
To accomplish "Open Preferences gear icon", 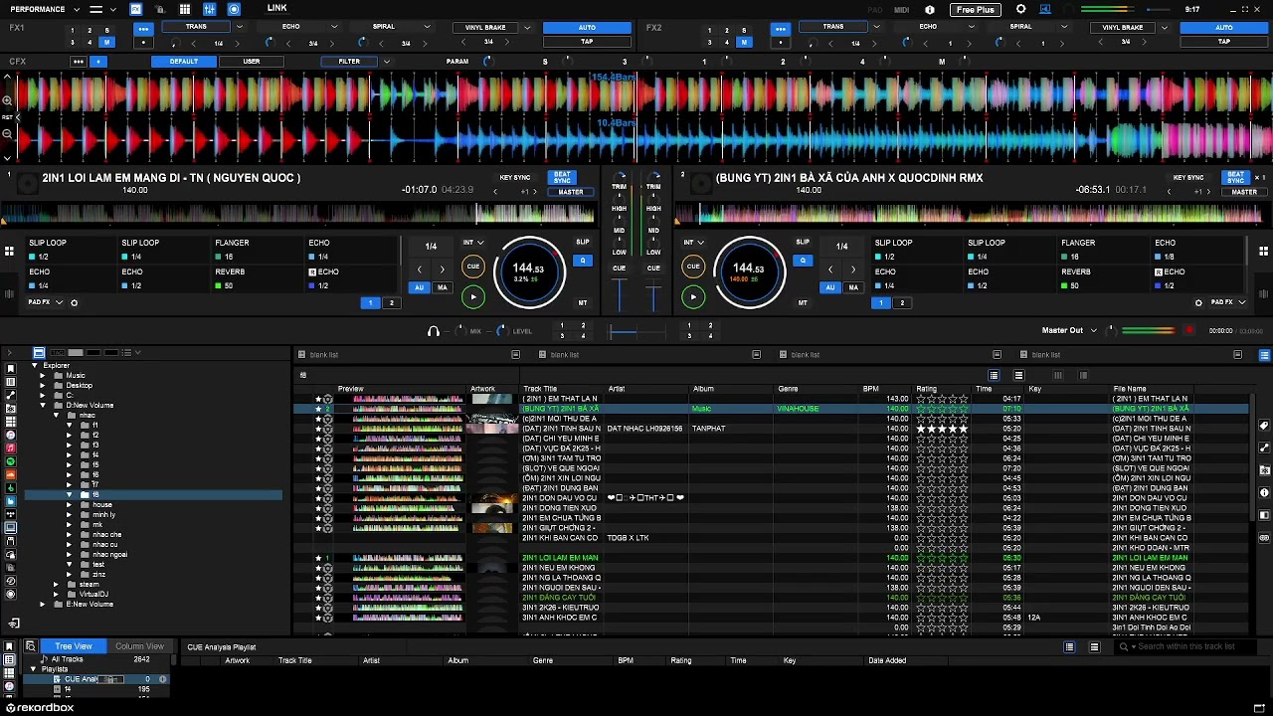I will [x=1020, y=9].
